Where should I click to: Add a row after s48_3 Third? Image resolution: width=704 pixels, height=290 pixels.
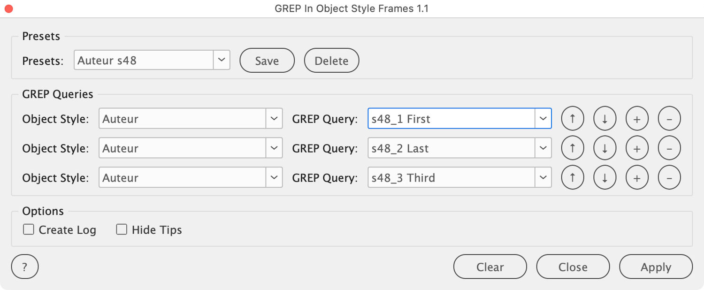(x=637, y=178)
